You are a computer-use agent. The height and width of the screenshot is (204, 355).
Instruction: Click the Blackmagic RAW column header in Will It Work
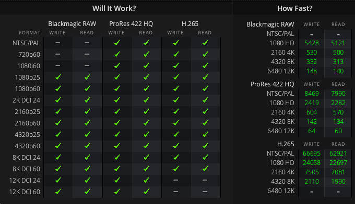[x=72, y=24]
